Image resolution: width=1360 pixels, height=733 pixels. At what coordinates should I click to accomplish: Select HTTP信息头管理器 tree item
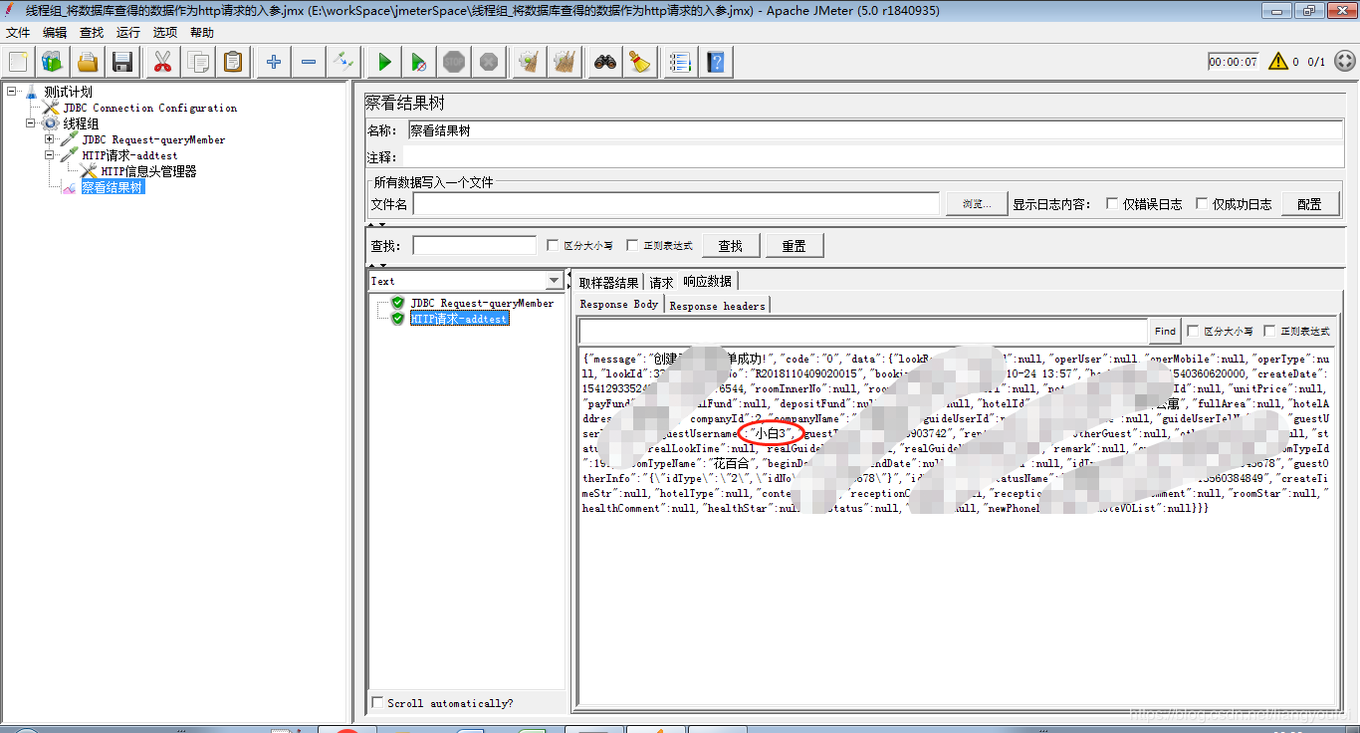(x=148, y=171)
